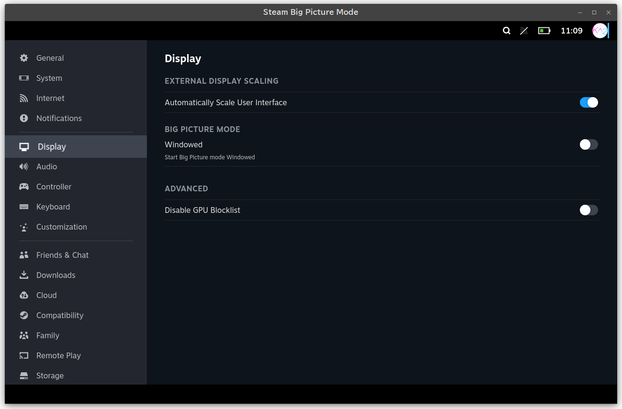This screenshot has width=622, height=409.
Task: Disable Automatically Scale User Interface
Action: click(589, 102)
